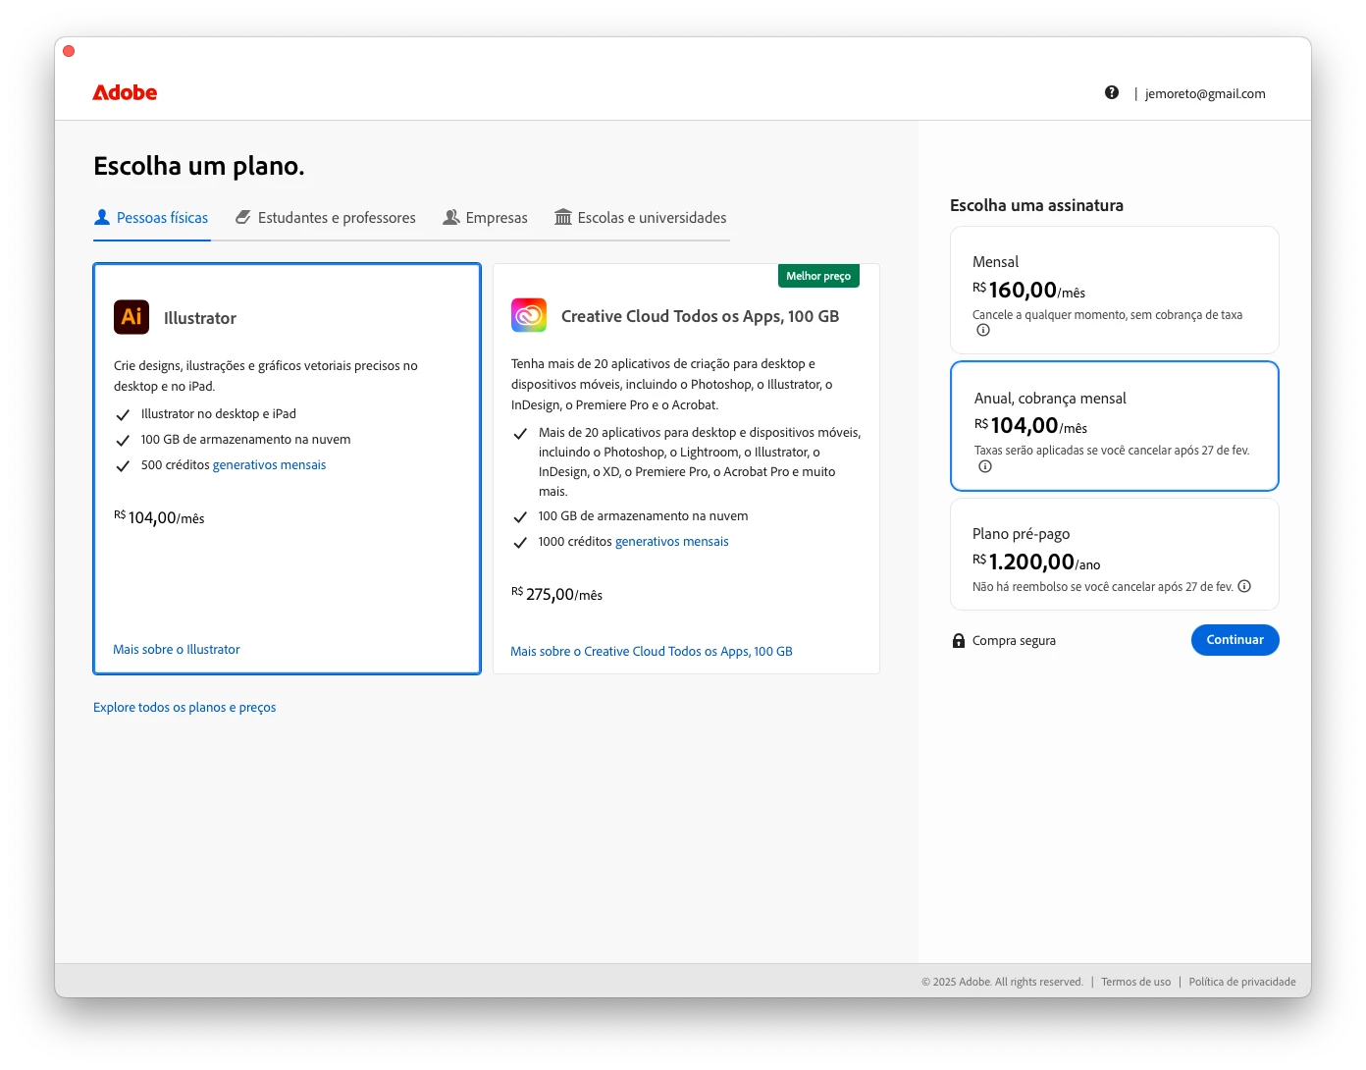Image resolution: width=1366 pixels, height=1070 pixels.
Task: Click the pencil icon on Estudantes e professores tab
Action: tap(243, 217)
